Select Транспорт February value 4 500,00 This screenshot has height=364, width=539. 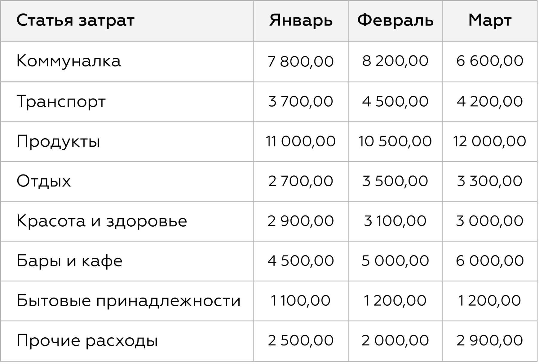coord(396,101)
